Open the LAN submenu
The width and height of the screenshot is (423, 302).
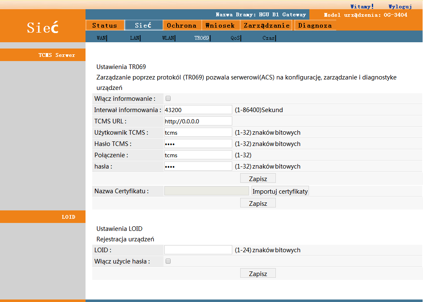click(135, 38)
